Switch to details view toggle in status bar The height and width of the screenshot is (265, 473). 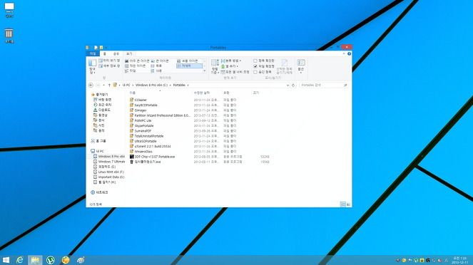(x=342, y=204)
